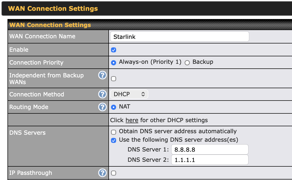Image resolution: width=292 pixels, height=180 pixels.
Task: Click the 'here' link for DHCP settings
Action: click(x=132, y=120)
